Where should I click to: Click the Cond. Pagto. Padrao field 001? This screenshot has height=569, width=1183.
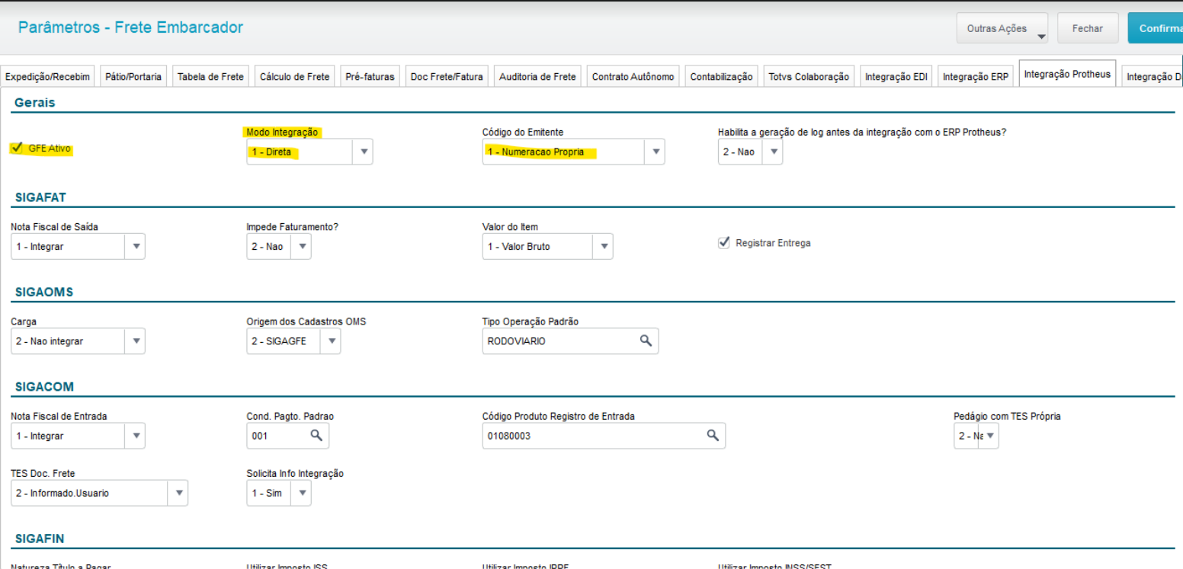(x=287, y=436)
